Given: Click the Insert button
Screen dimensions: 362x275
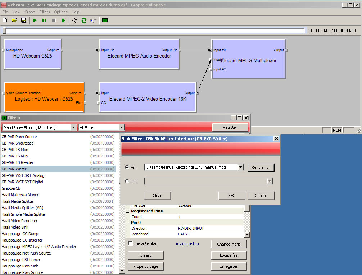Looking at the screenshot, I should point(146,255).
